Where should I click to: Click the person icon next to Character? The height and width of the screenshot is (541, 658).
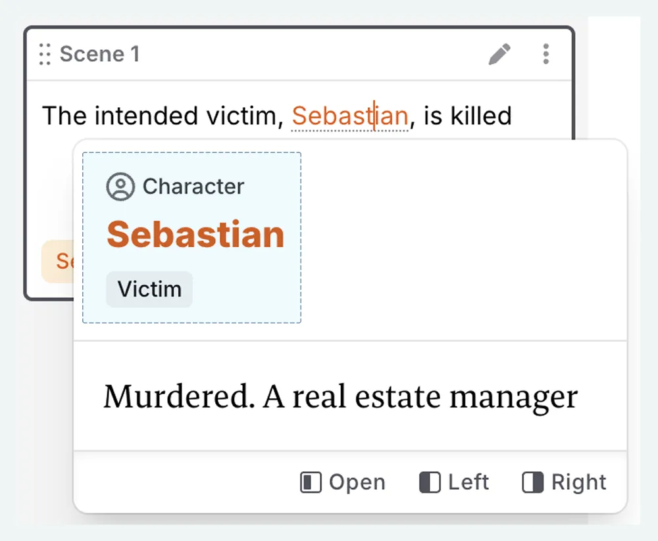point(120,187)
